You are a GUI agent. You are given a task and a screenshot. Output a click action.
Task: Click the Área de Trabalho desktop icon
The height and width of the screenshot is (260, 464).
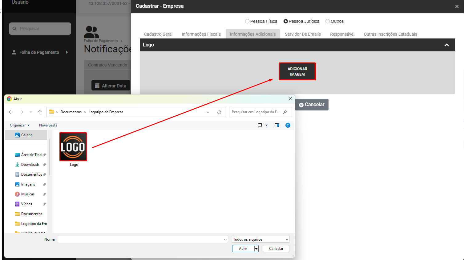(17, 155)
